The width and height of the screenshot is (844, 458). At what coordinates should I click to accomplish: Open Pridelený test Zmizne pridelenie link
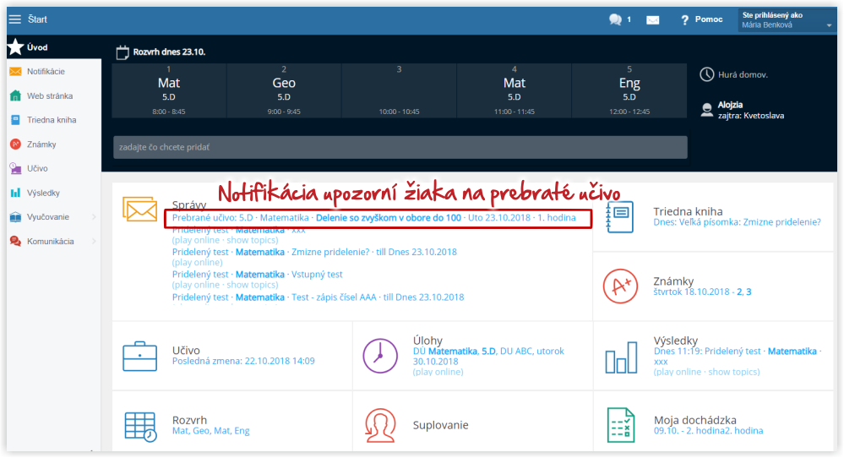(x=314, y=252)
